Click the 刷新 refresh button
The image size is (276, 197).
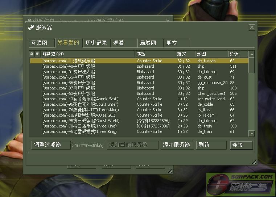[211, 145]
